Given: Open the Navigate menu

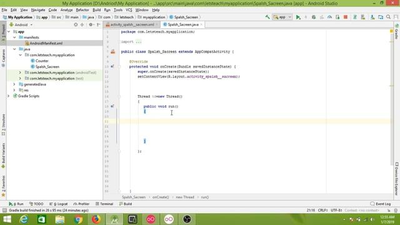Looking at the screenshot, I should [x=38, y=10].
